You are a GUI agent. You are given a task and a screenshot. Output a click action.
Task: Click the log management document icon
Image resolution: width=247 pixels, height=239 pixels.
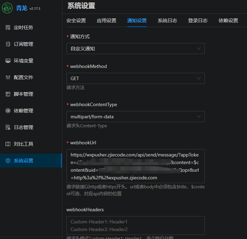[8, 127]
